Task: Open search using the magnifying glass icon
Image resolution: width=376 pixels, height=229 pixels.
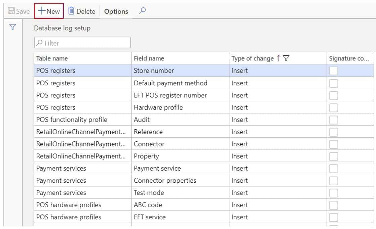Action: coord(142,11)
